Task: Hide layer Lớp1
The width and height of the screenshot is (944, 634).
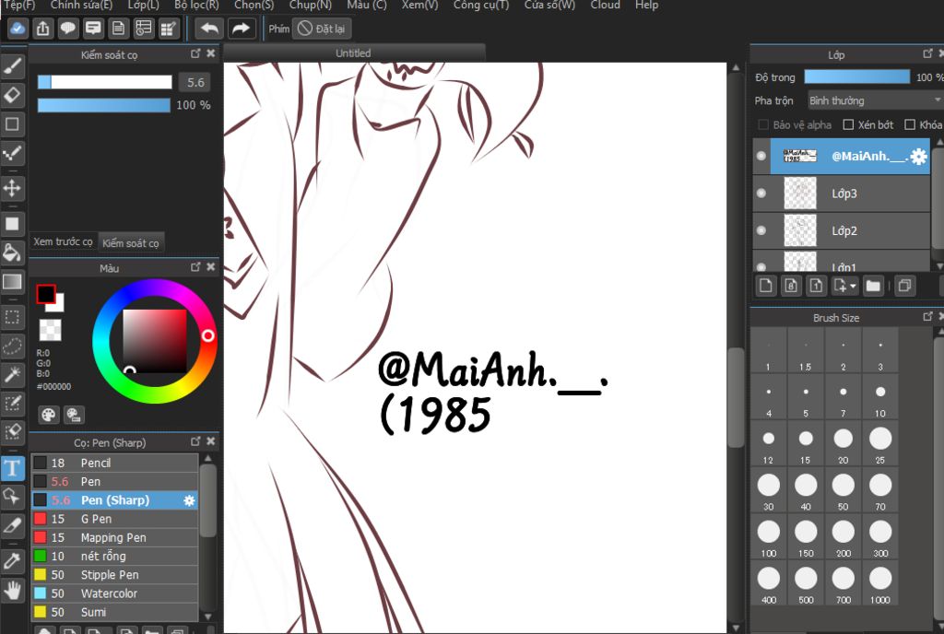Action: pyautogui.click(x=761, y=266)
